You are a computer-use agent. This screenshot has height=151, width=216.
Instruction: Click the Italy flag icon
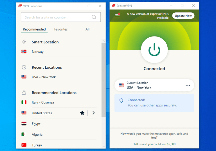pyautogui.click(x=24, y=102)
